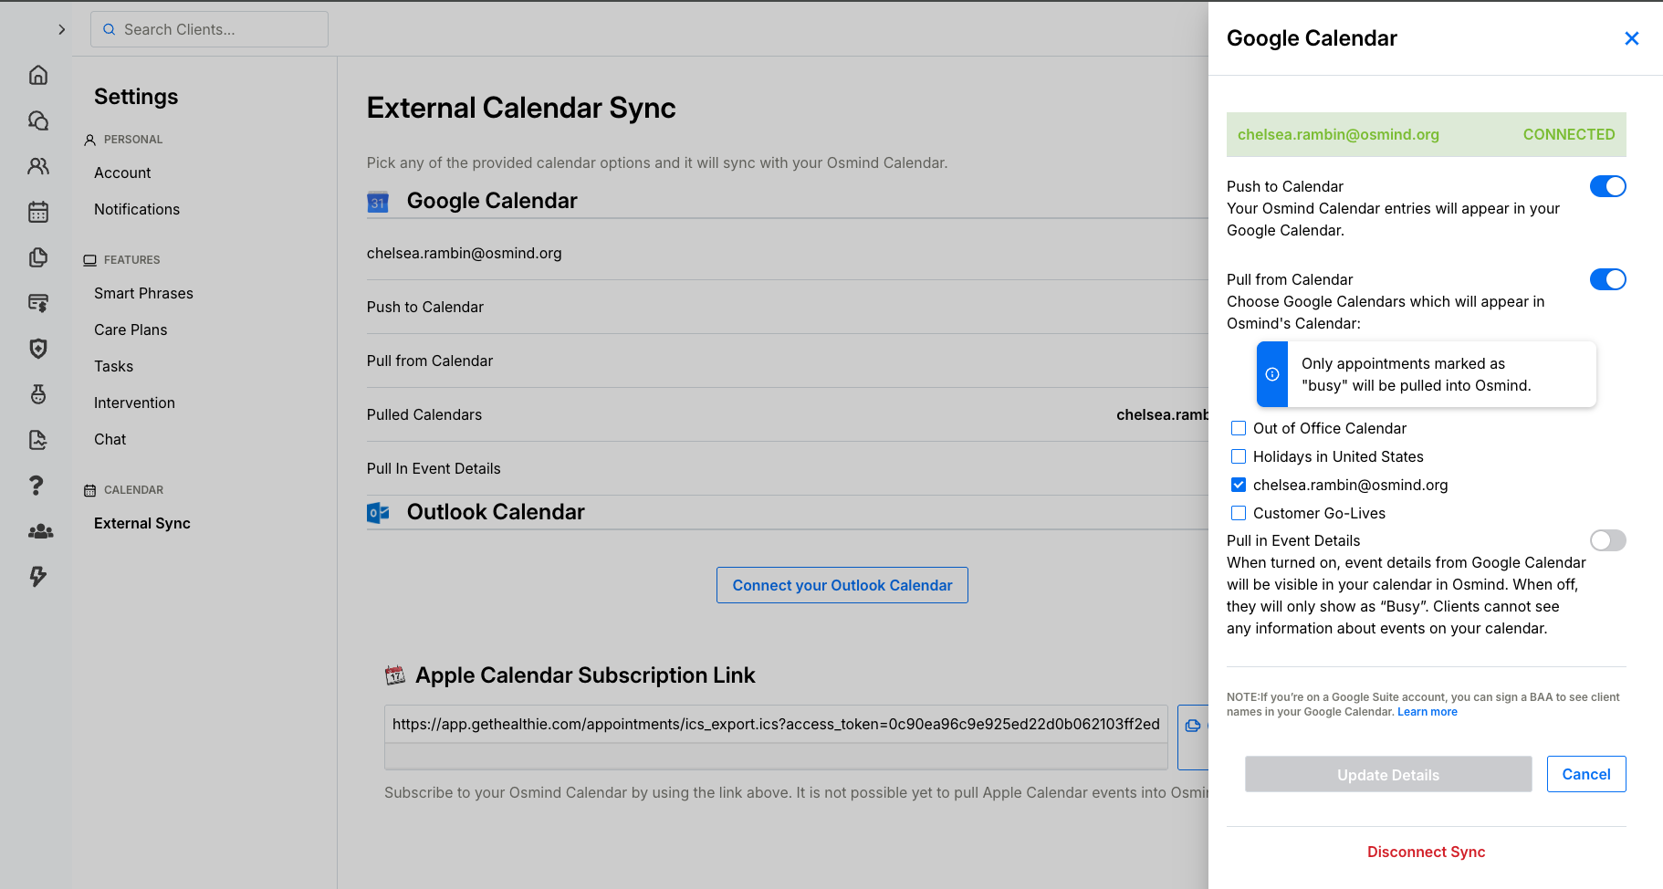Click the Pull from Calendar row in main page
Viewport: 1663px width, 889px height.
click(x=788, y=361)
